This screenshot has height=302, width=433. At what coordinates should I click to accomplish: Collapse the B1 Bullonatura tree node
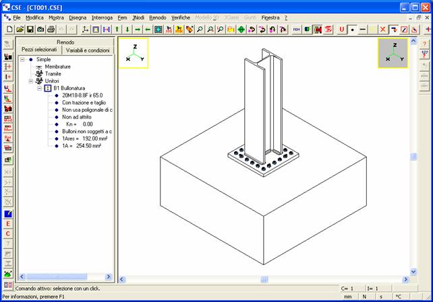[39, 88]
